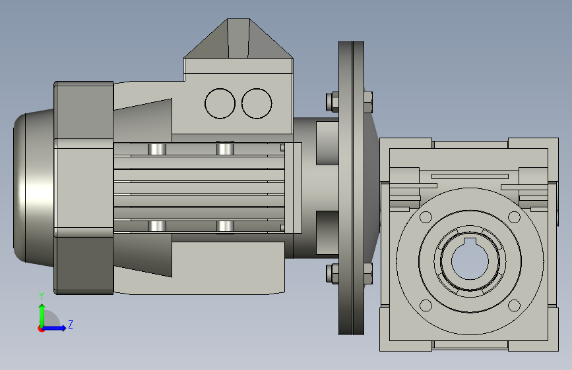The width and height of the screenshot is (572, 370).
Task: Select the top-left cylindrical boss on motor housing
Action: (157, 149)
